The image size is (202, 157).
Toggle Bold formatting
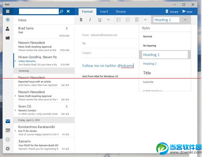[81, 20]
